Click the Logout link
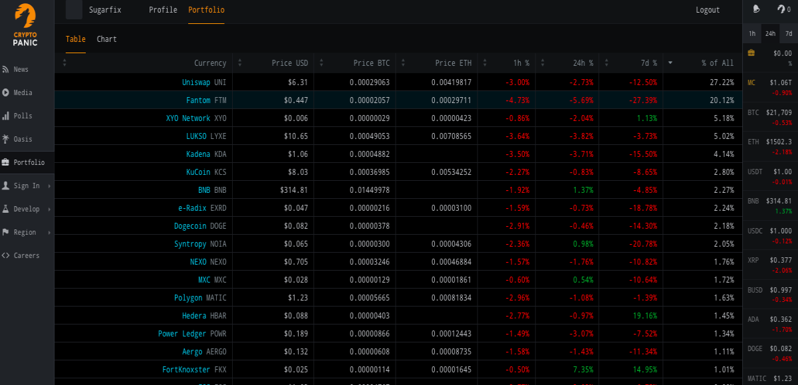 pyautogui.click(x=708, y=10)
